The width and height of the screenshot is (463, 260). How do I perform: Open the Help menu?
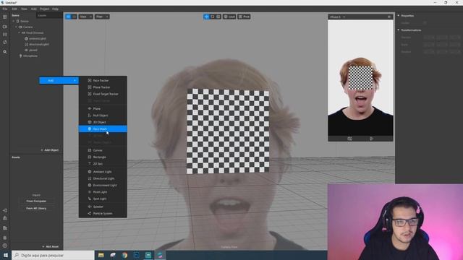pos(55,9)
